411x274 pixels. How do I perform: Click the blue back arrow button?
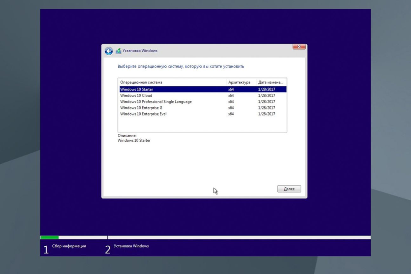(x=109, y=51)
